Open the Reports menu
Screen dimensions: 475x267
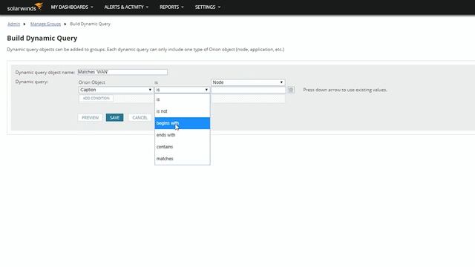tap(171, 7)
